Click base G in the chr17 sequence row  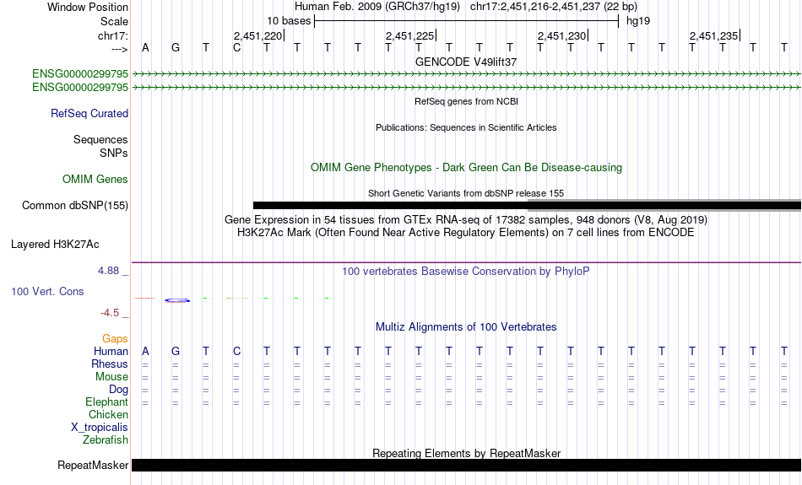pos(176,48)
